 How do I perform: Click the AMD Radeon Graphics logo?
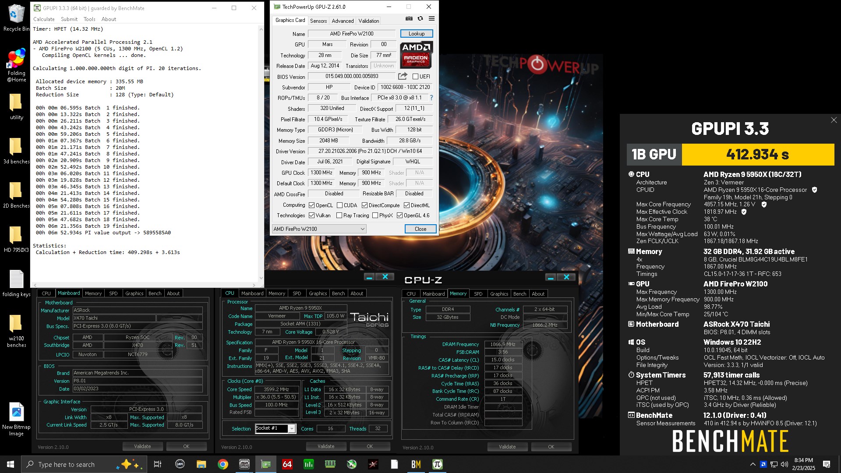pos(416,55)
